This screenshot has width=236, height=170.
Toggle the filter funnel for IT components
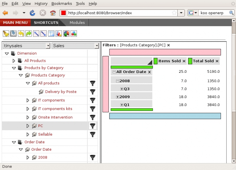click(93, 100)
